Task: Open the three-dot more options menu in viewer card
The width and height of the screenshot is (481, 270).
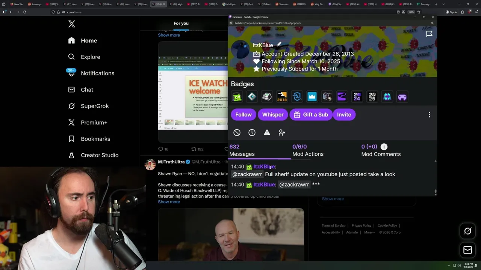Action: point(430,115)
